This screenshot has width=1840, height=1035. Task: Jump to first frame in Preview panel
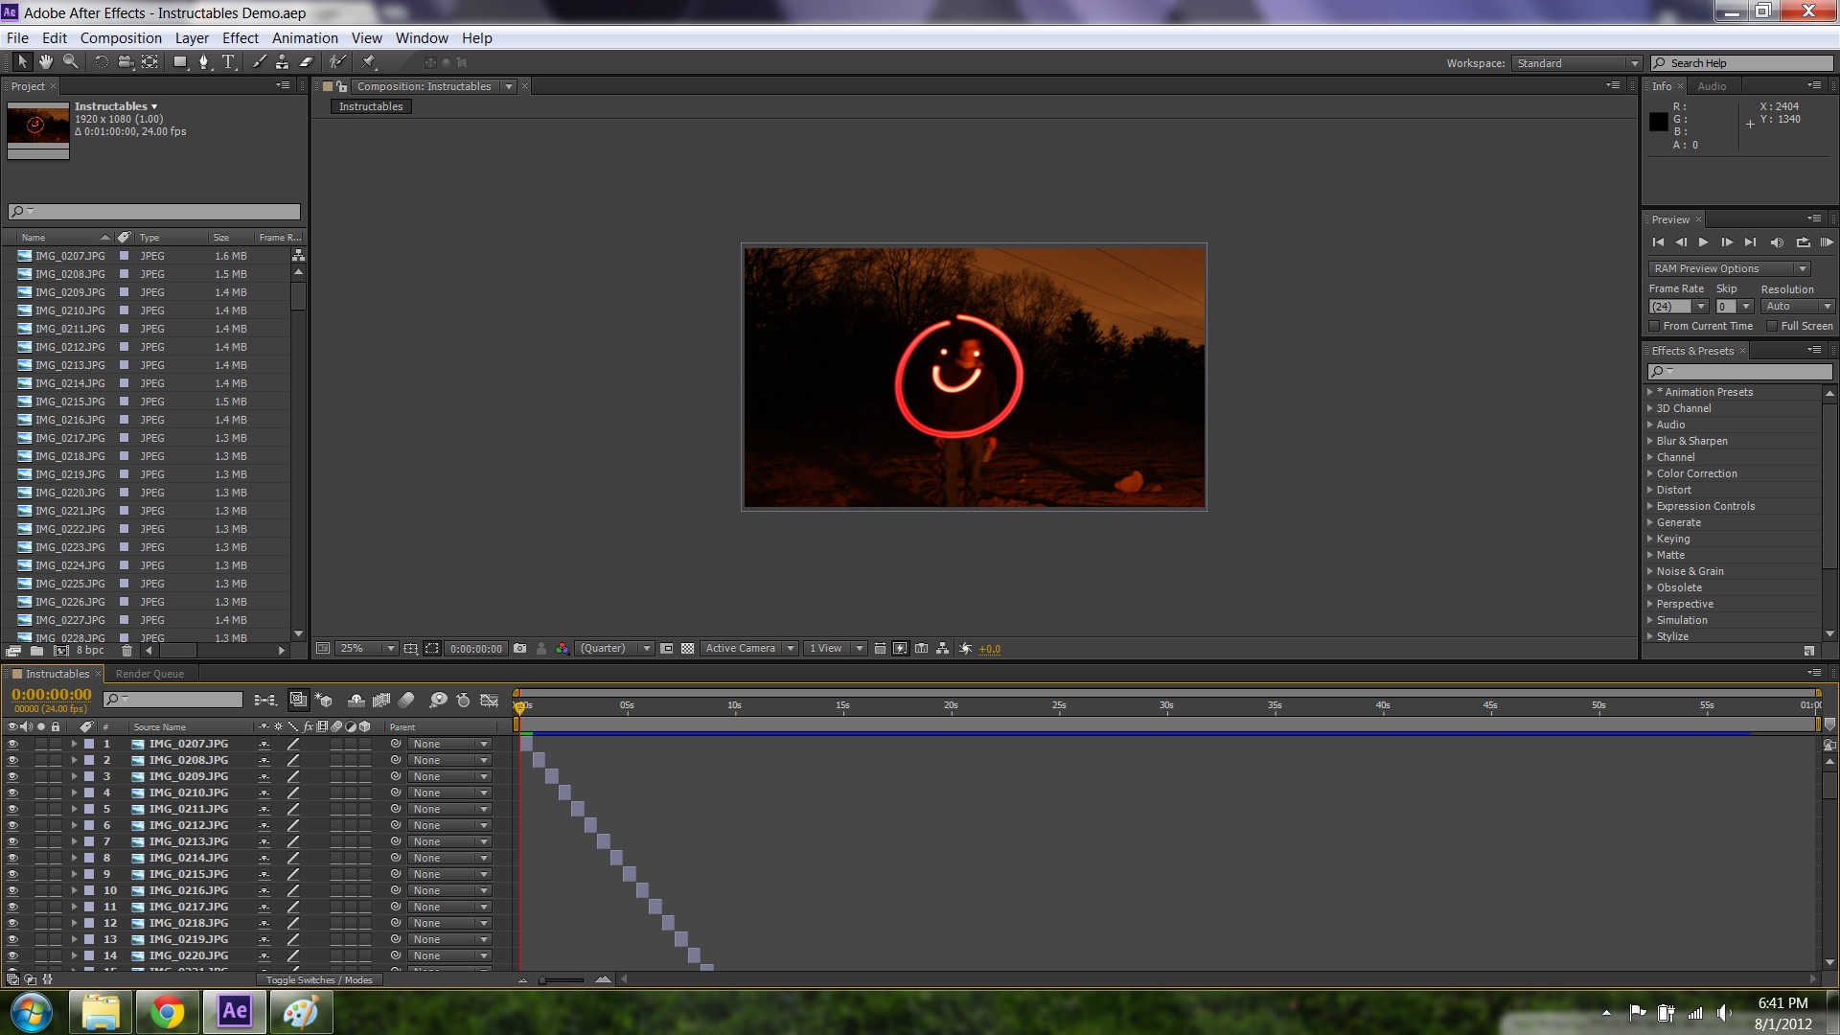click(x=1658, y=242)
